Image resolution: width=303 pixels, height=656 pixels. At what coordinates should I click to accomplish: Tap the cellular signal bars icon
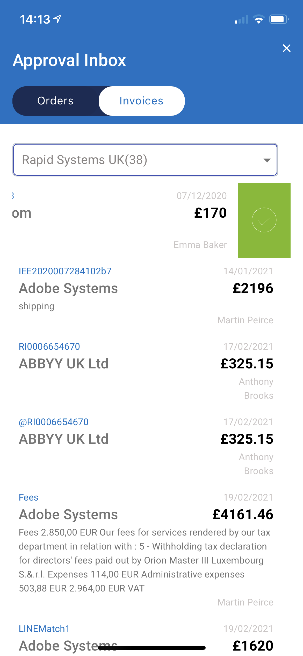[x=241, y=19]
